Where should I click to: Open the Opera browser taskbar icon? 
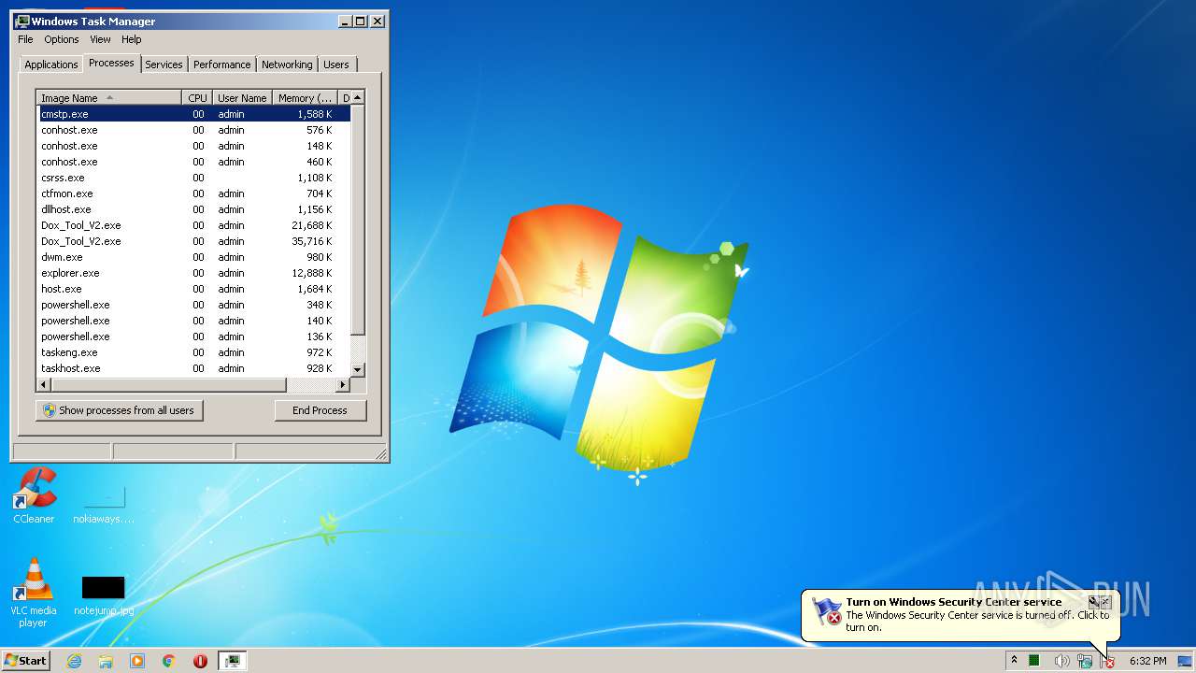[x=200, y=661]
